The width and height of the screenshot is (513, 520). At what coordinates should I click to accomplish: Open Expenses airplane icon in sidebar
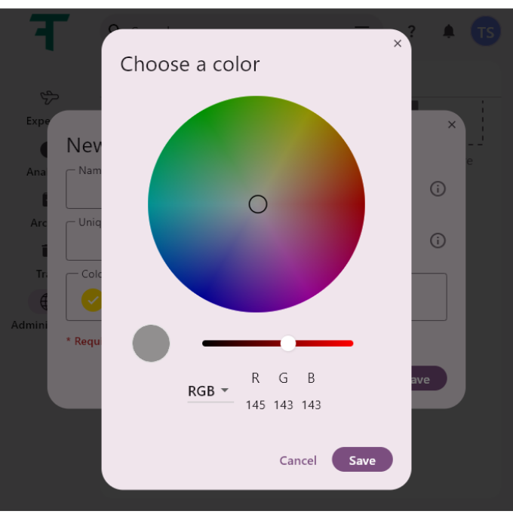[x=50, y=97]
